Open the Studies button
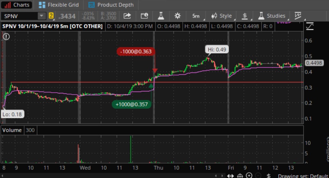 pos(272,16)
